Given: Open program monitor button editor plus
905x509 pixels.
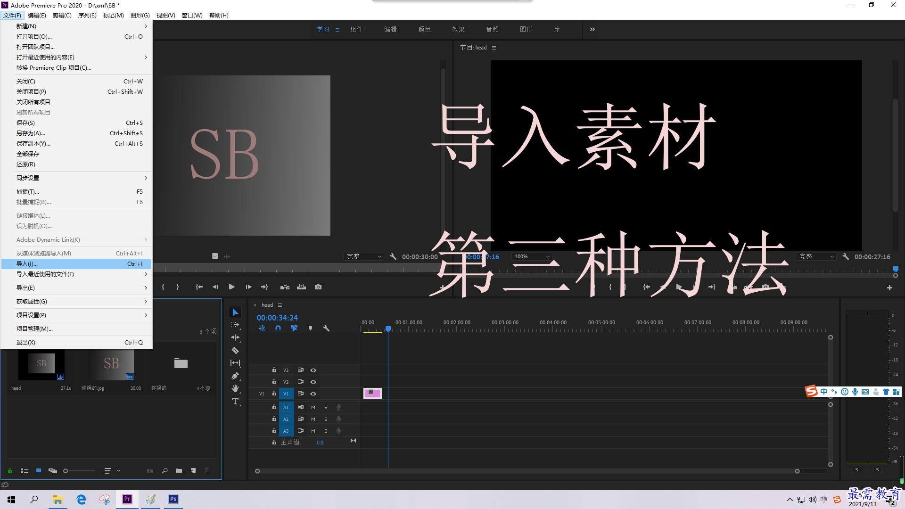Looking at the screenshot, I should pos(889,287).
